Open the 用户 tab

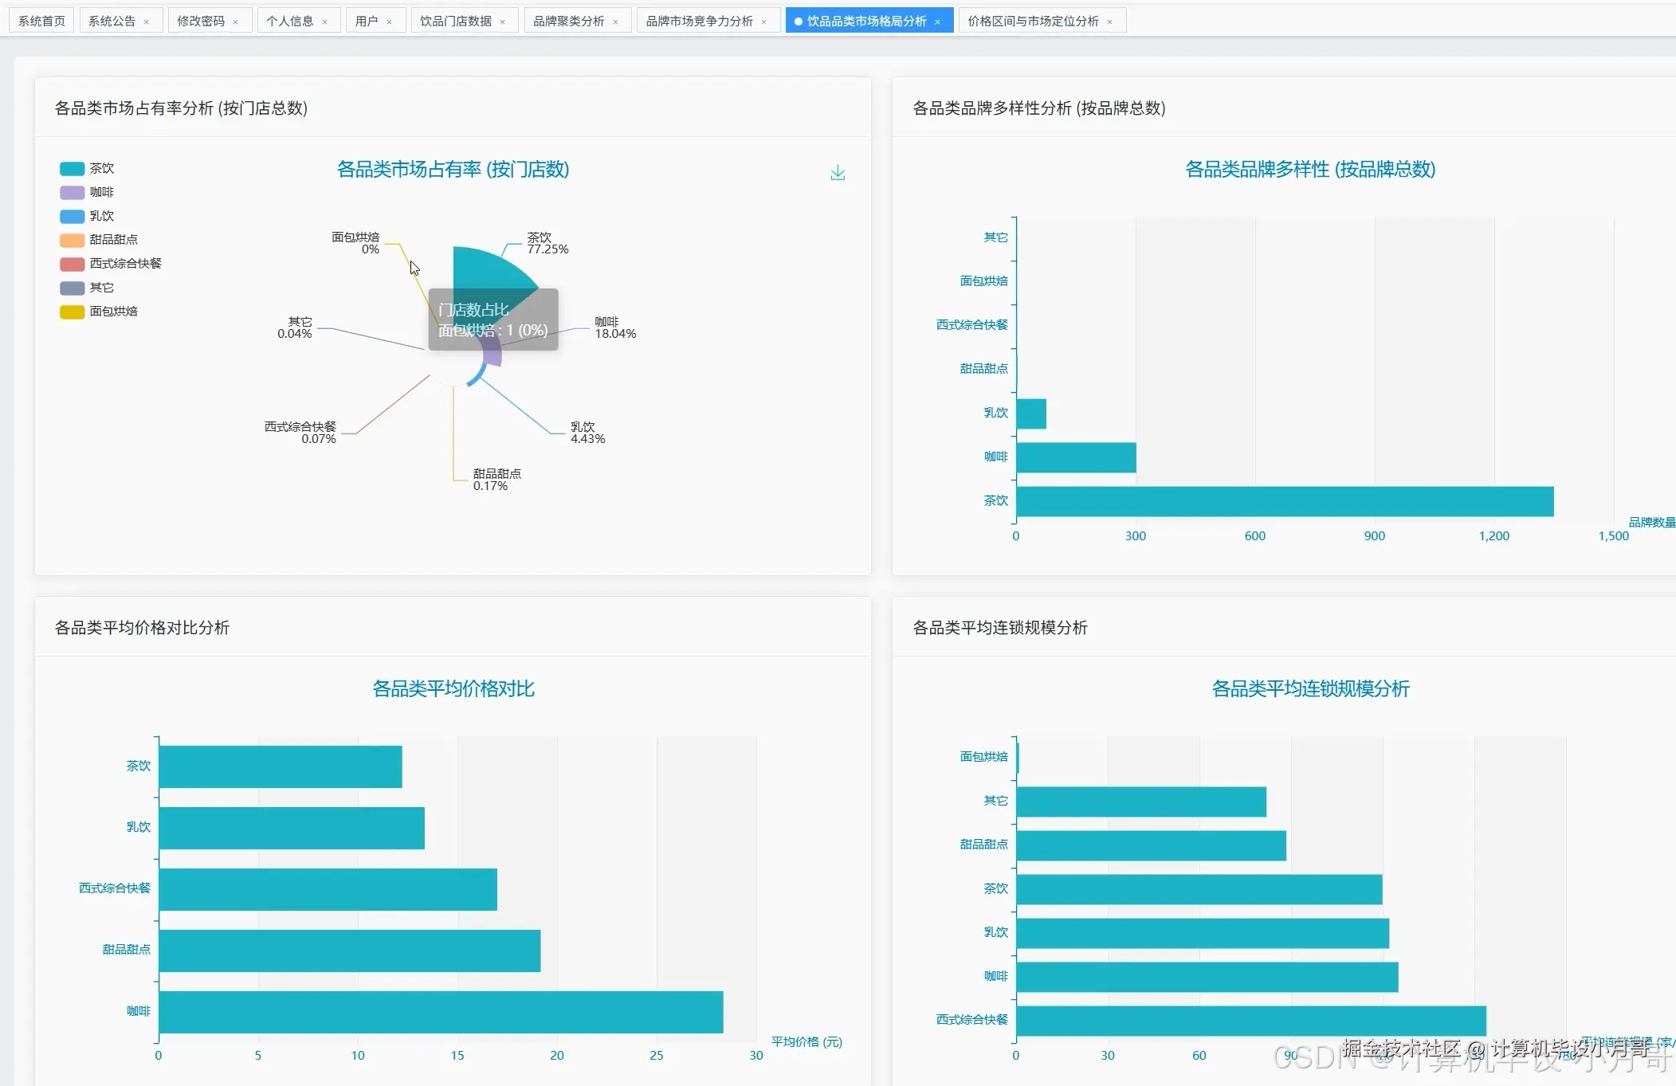pyautogui.click(x=367, y=22)
